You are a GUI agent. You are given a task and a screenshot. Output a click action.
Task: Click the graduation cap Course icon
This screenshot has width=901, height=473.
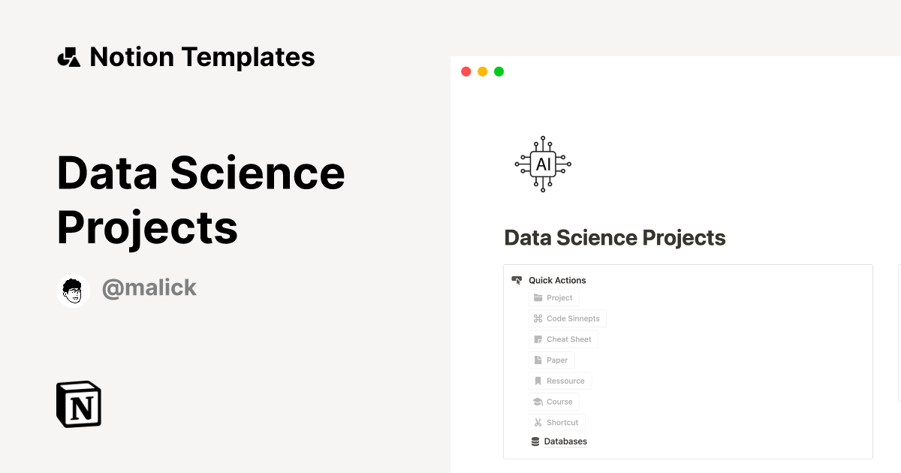pyautogui.click(x=538, y=402)
